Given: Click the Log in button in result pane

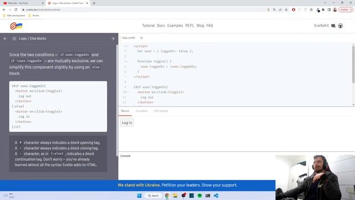Looking at the screenshot, I should tap(127, 123).
